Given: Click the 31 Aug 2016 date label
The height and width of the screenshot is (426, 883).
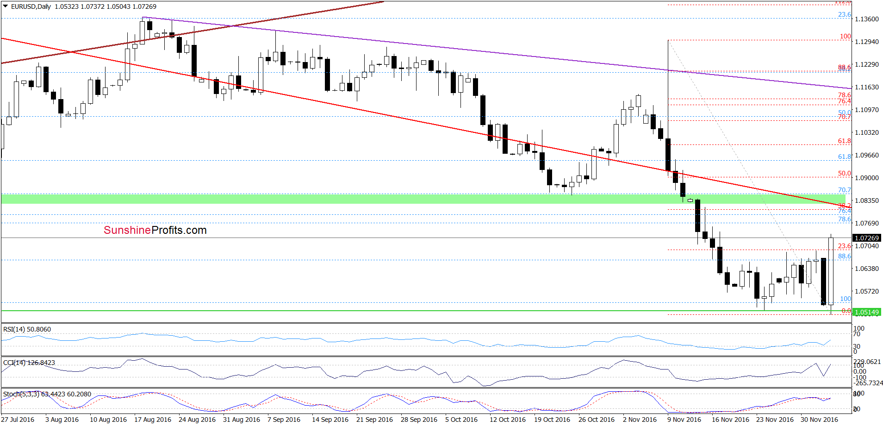Looking at the screenshot, I should coord(242,420).
